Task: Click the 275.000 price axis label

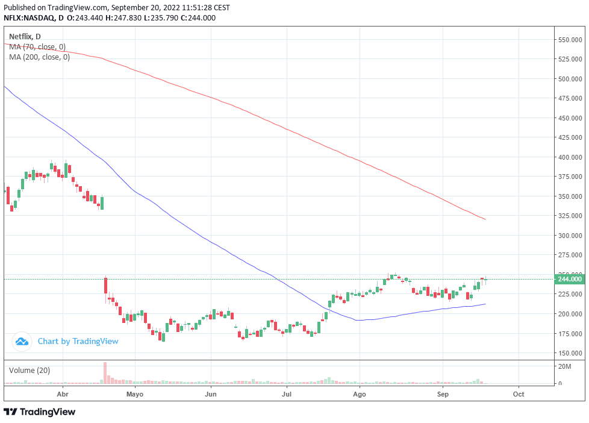Action: tap(570, 255)
